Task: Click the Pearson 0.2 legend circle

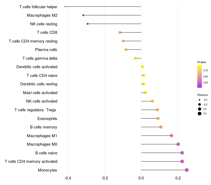Action: [x=200, y=114]
